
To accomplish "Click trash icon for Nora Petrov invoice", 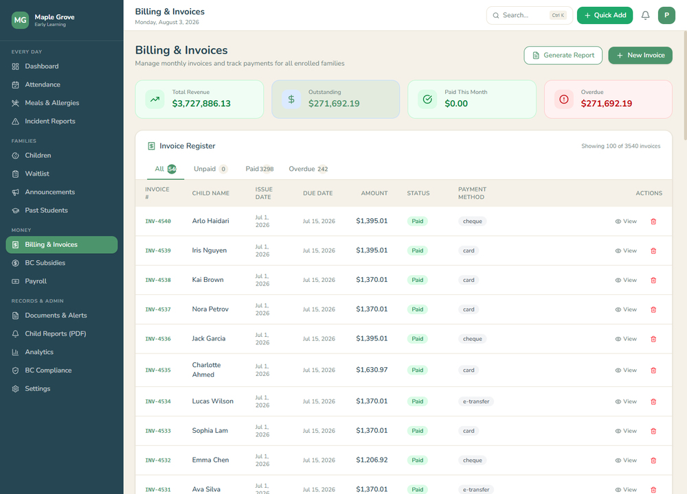I will [x=653, y=309].
